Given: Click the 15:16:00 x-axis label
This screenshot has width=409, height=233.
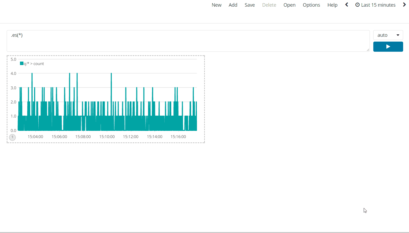Looking at the screenshot, I should 178,136.
